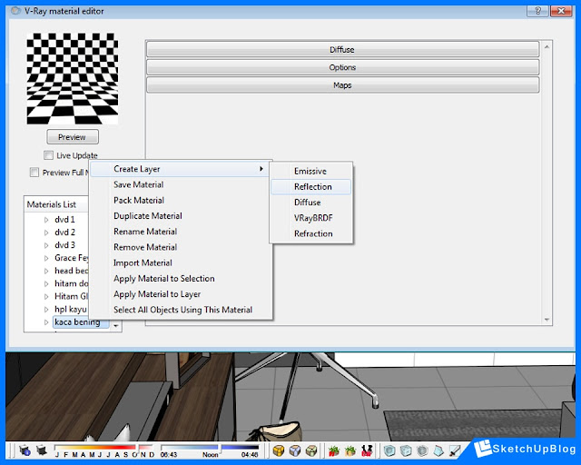The width and height of the screenshot is (581, 465).
Task: Click the V-Ray material editor title icon
Action: pos(15,11)
